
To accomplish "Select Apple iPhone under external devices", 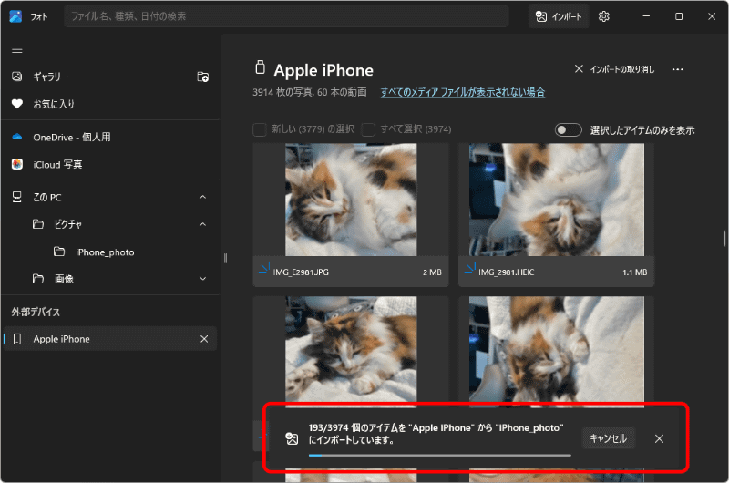I will coord(109,339).
